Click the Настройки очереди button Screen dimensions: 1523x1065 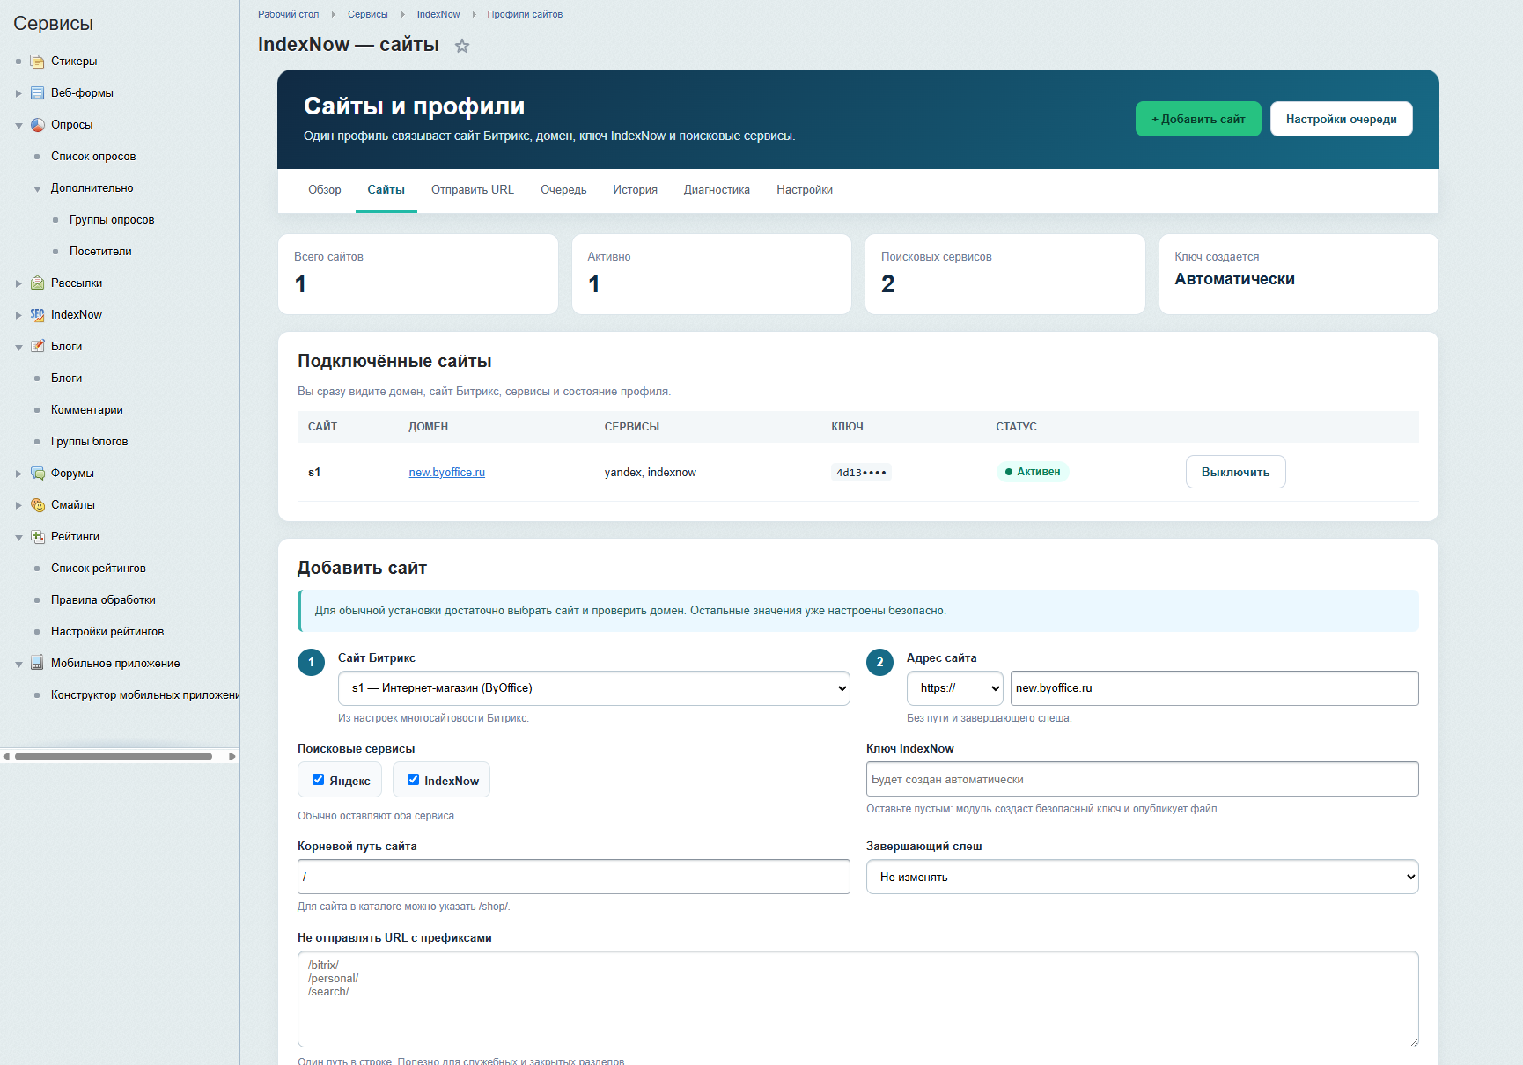pyautogui.click(x=1342, y=119)
